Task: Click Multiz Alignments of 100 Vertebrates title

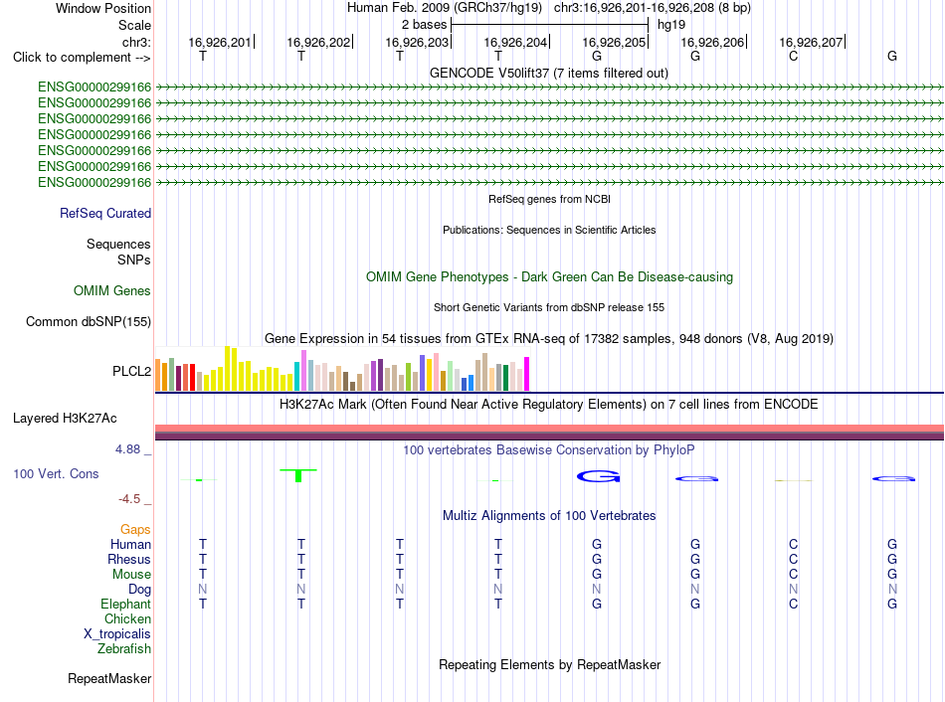Action: 549,516
